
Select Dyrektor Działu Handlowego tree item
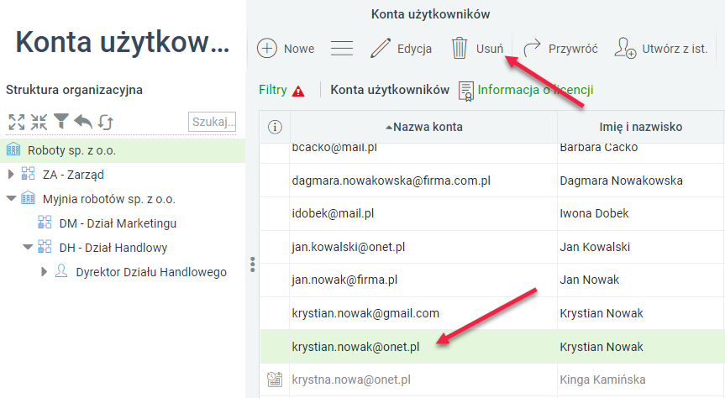pyautogui.click(x=151, y=272)
